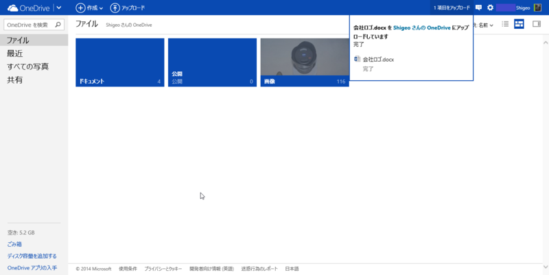The image size is (549, 275).
Task: Click ディスク容量を追加する link
Action: point(32,256)
